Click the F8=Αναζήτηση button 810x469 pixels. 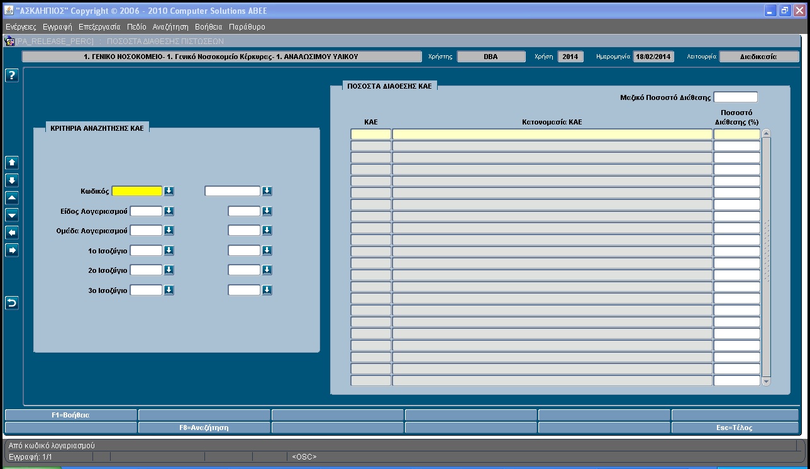tap(204, 428)
